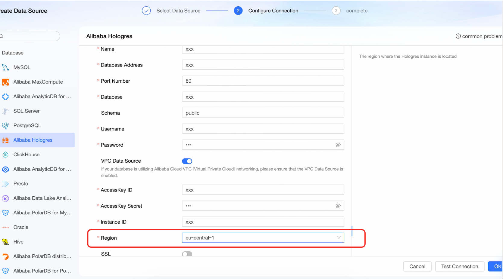The height and width of the screenshot is (279, 503).
Task: Open the common problem link
Action: 482,36
